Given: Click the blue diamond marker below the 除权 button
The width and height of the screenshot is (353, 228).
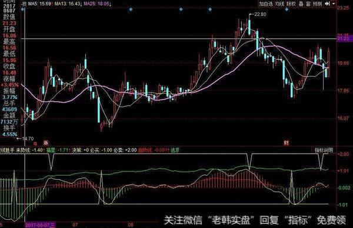Looking at the screenshot, I should coord(287,9).
